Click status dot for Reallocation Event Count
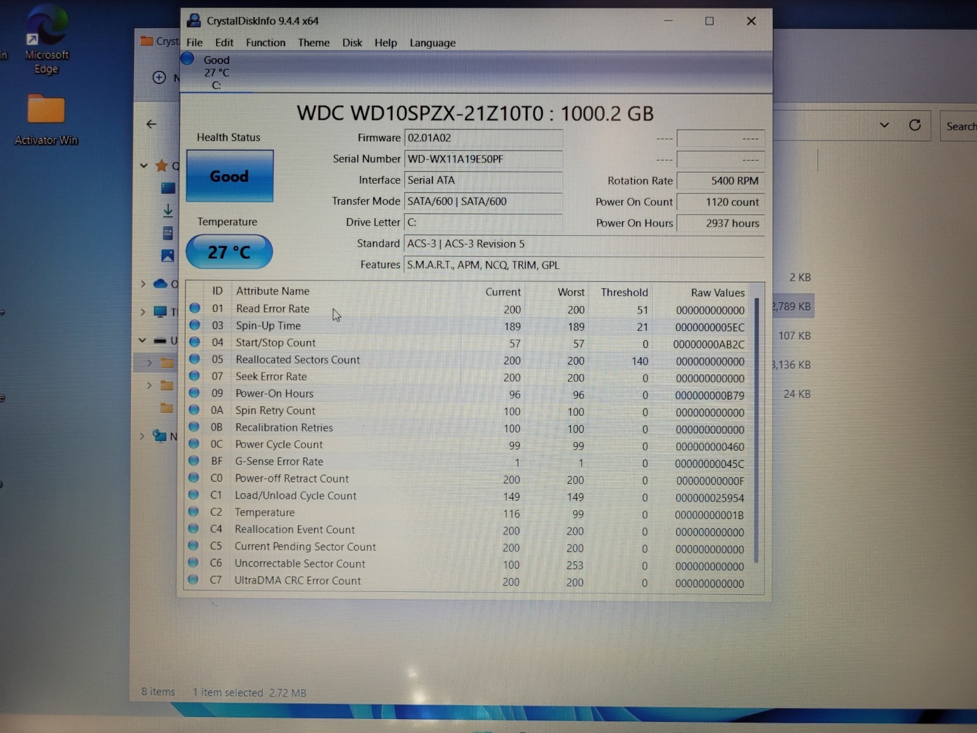 (x=194, y=528)
